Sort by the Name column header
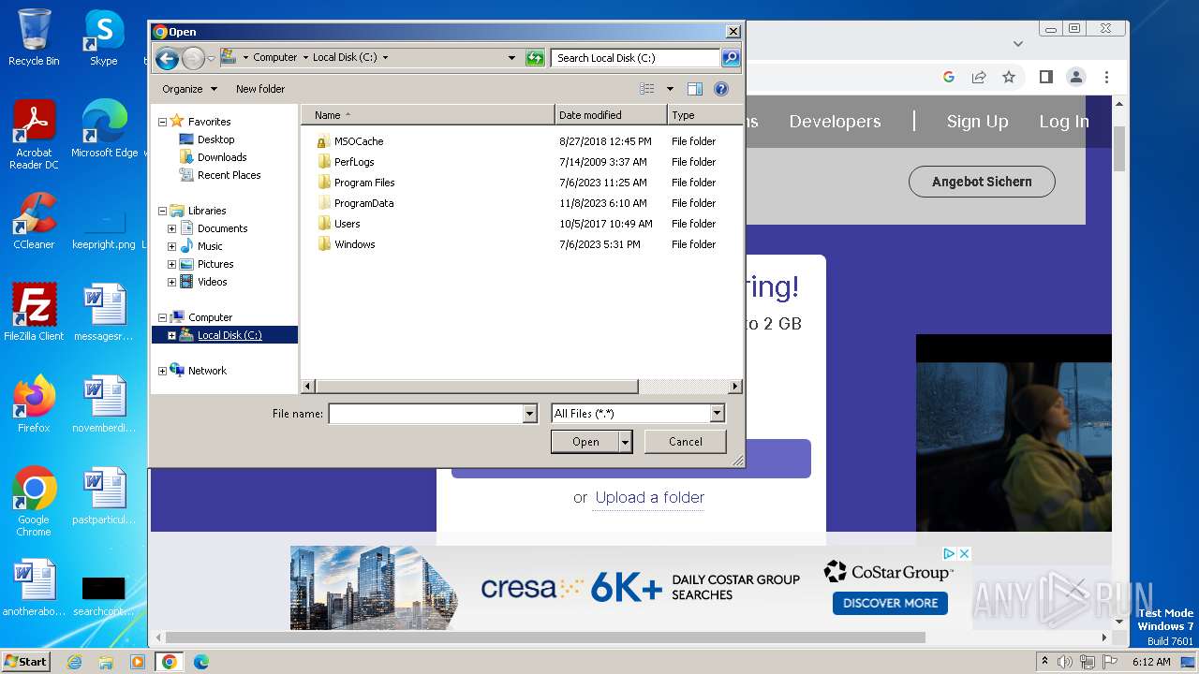The height and width of the screenshot is (674, 1199). click(x=428, y=115)
